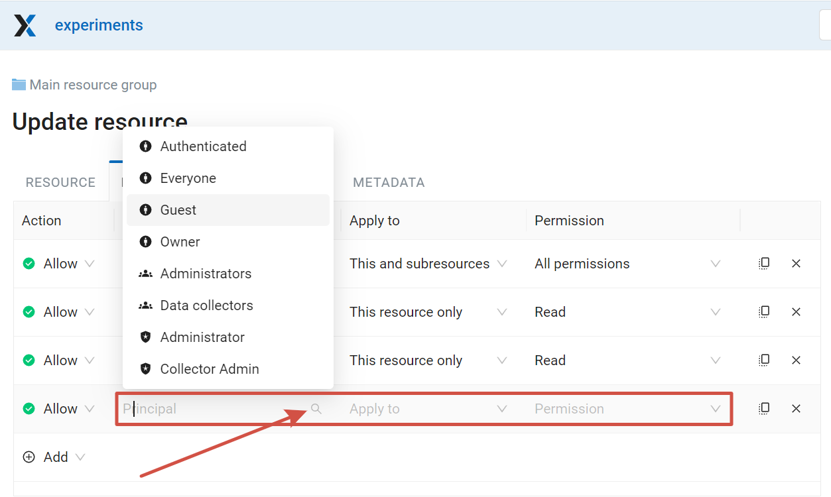Click the Everyone person icon
This screenshot has height=497, width=831.
(x=145, y=178)
